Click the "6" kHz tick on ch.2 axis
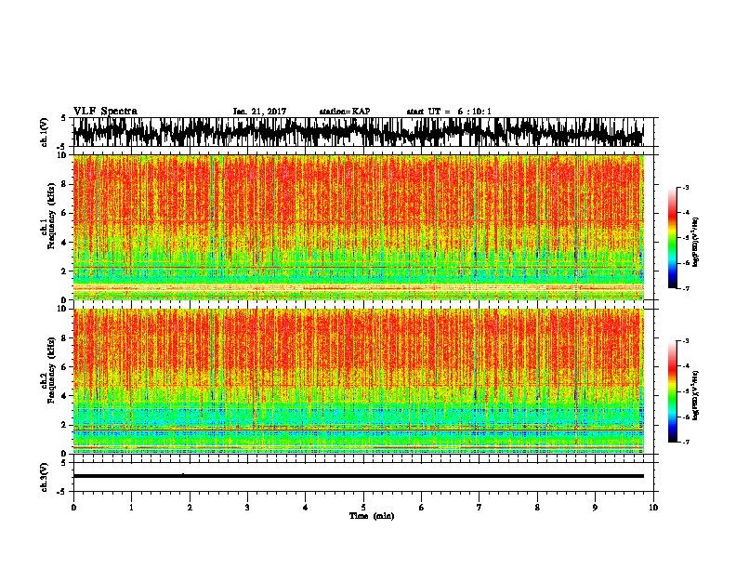 [65, 366]
